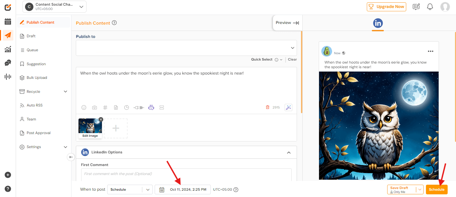
Task: Open the notifications bell
Action: coord(430,6)
